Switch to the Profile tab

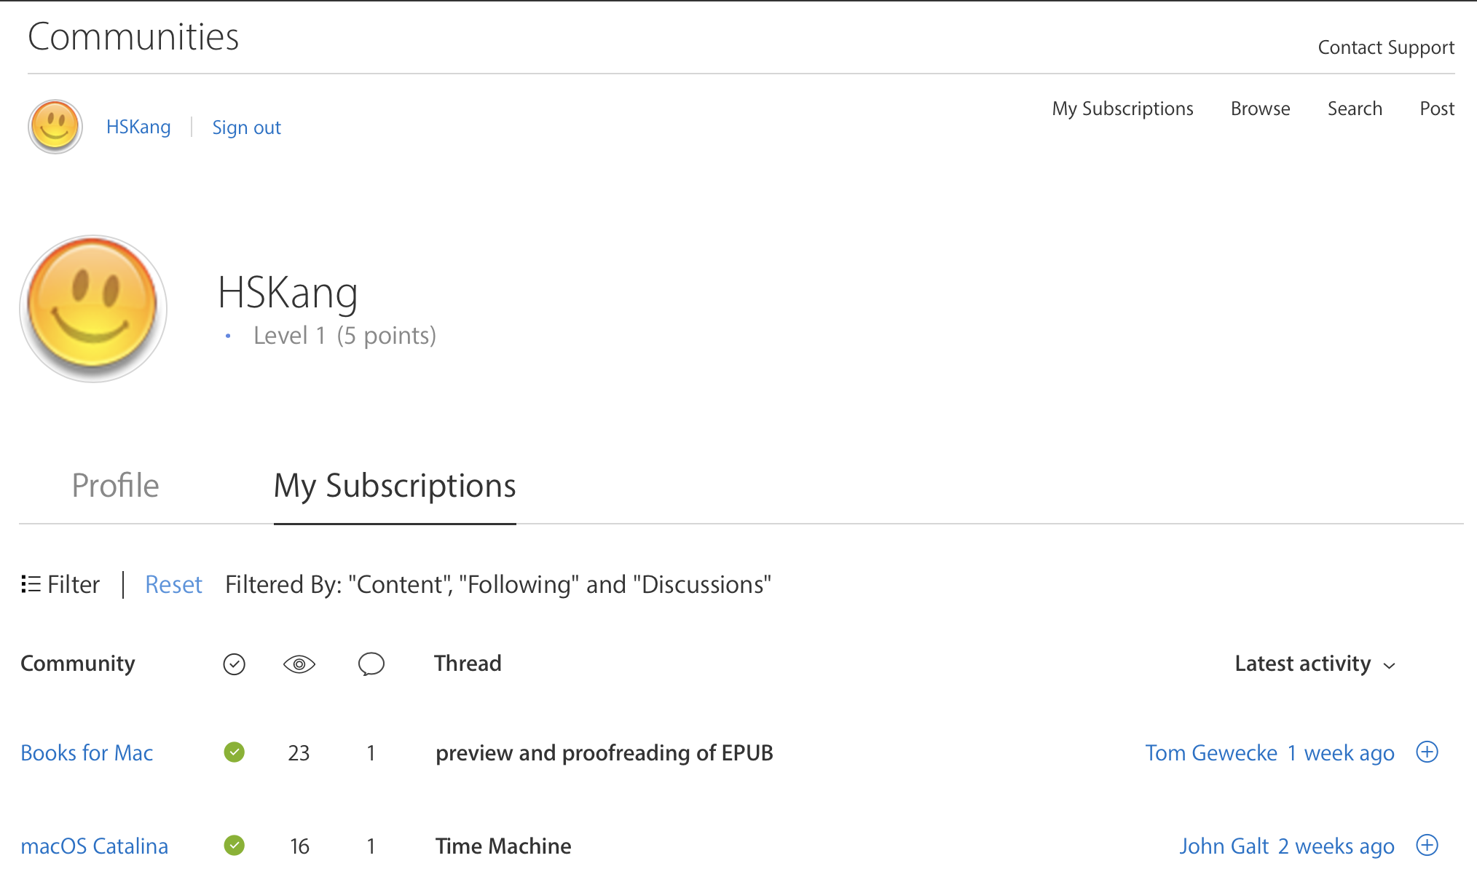pos(115,485)
